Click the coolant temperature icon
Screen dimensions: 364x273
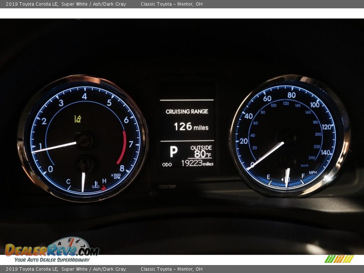[96, 185]
